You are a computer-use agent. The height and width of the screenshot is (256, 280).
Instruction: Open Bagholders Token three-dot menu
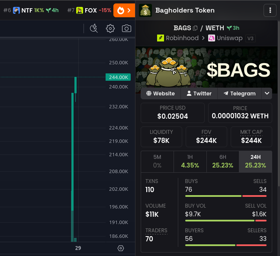270,10
